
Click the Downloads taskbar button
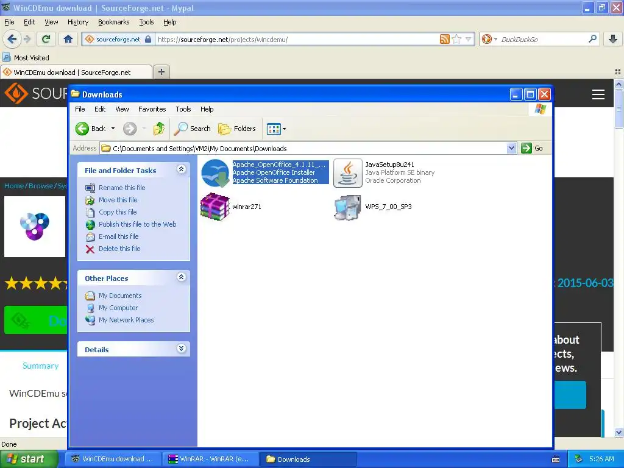click(308, 459)
